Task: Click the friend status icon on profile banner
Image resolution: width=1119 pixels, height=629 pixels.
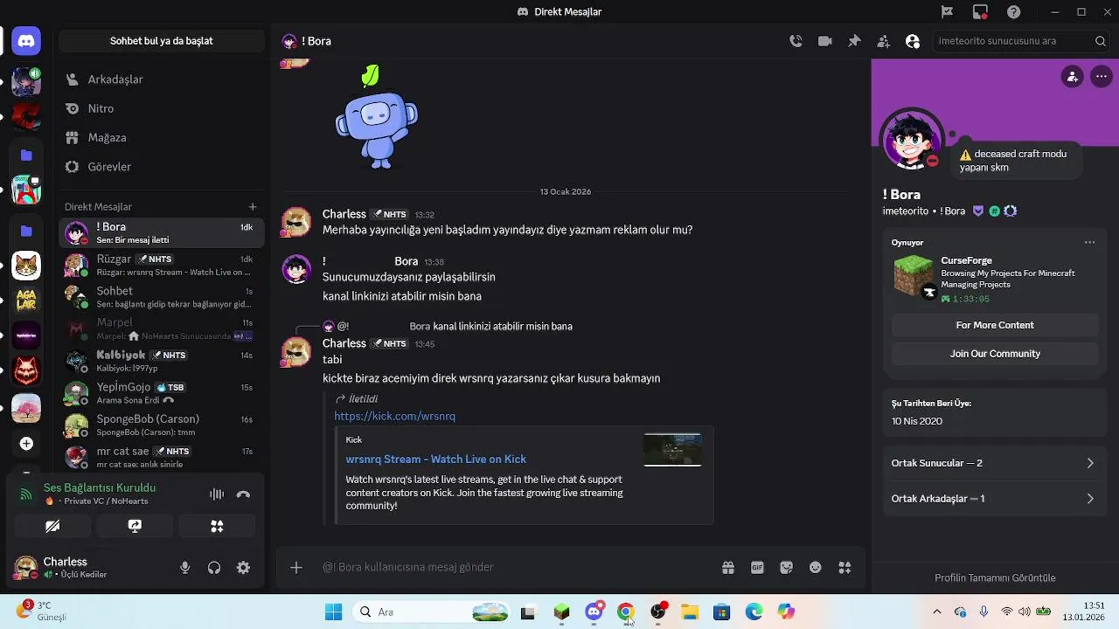Action: coord(1072,77)
